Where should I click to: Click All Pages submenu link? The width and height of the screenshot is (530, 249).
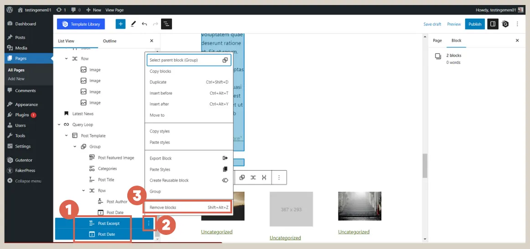(x=16, y=70)
